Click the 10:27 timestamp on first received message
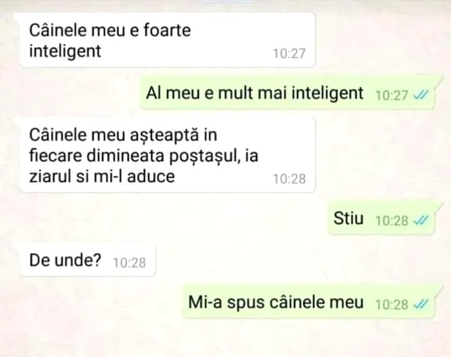The height and width of the screenshot is (357, 451). 289,54
